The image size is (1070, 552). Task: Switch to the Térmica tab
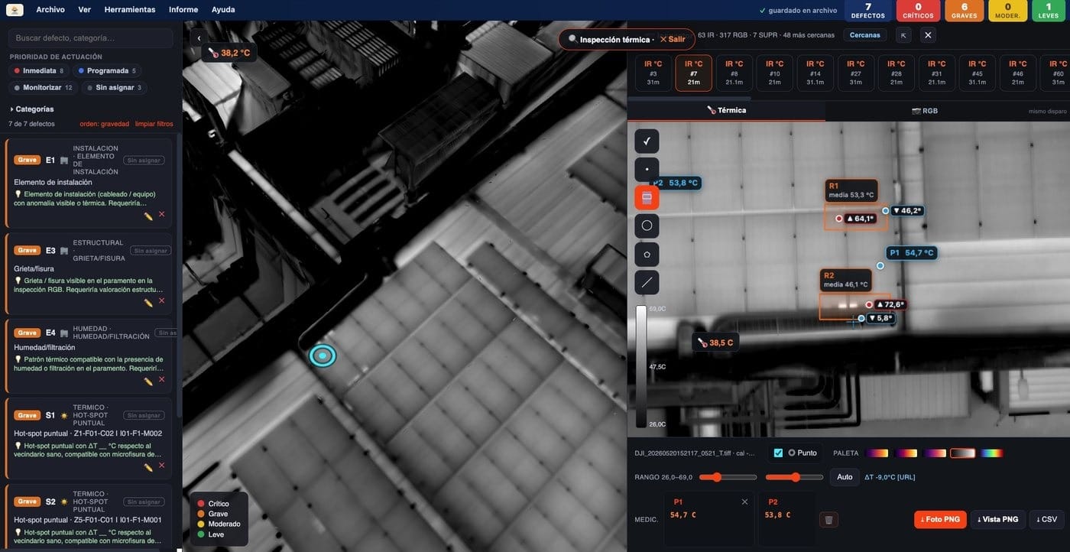(x=726, y=111)
